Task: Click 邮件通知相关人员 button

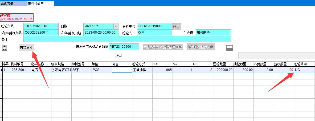Action: (x=200, y=47)
